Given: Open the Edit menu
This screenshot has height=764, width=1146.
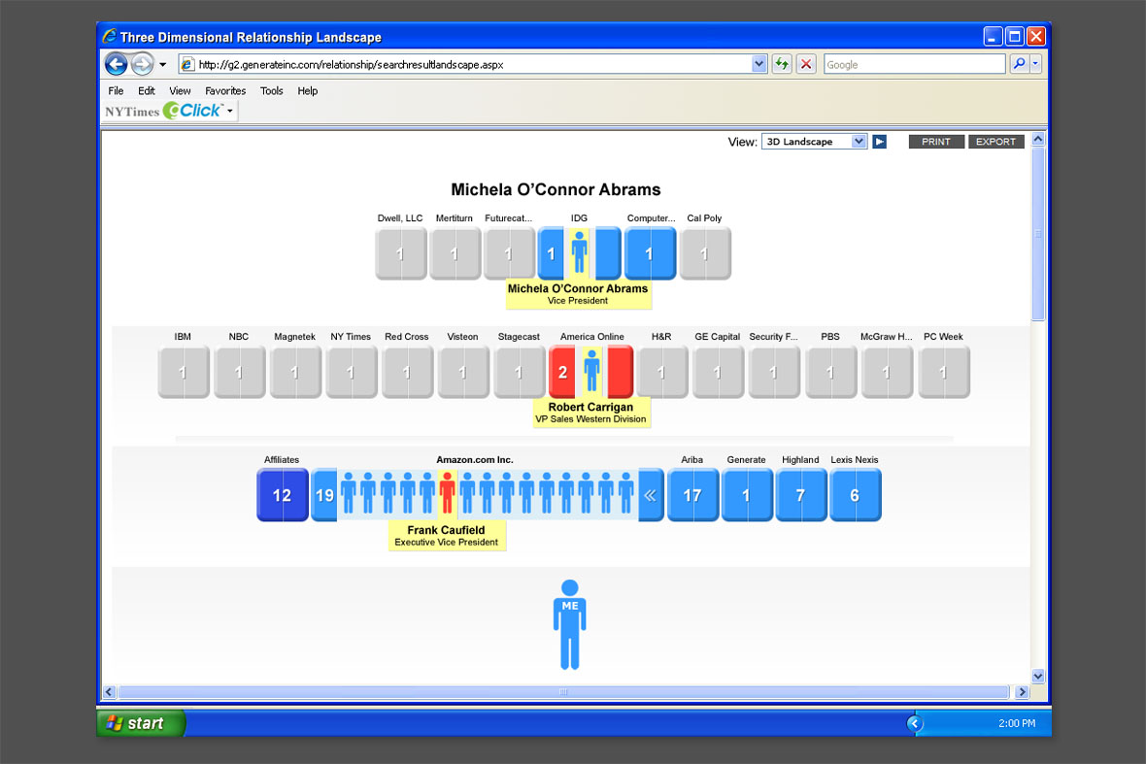Looking at the screenshot, I should (147, 90).
